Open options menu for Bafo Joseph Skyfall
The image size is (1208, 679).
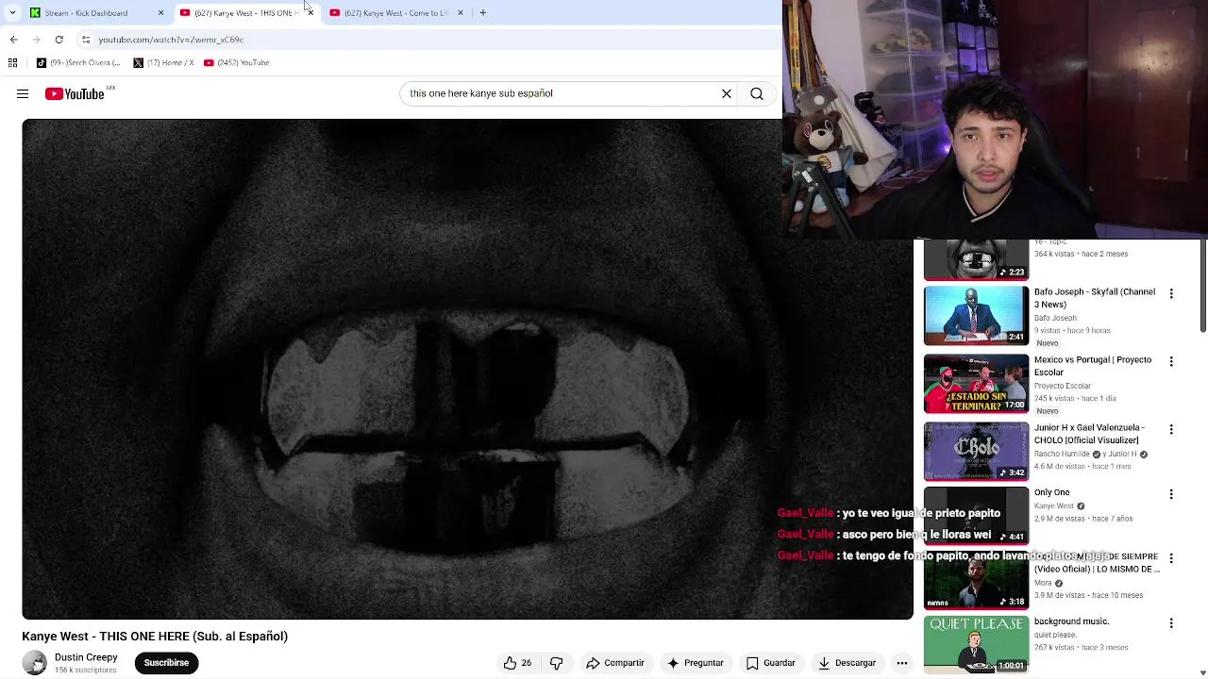[x=1171, y=294]
